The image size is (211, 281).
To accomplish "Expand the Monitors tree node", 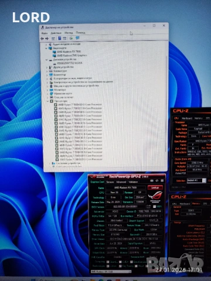I will 47,90.
